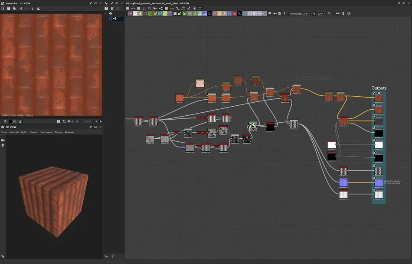Open the Lights menu in 3D View

(x=24, y=132)
